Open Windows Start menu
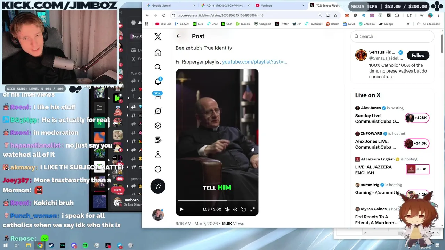 (6, 245)
